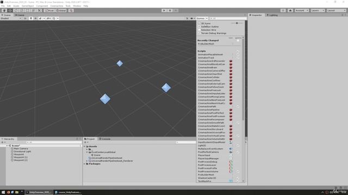Enable Selection Wire checkbox
Viewport: 348px width, 195px height.
click(x=200, y=30)
